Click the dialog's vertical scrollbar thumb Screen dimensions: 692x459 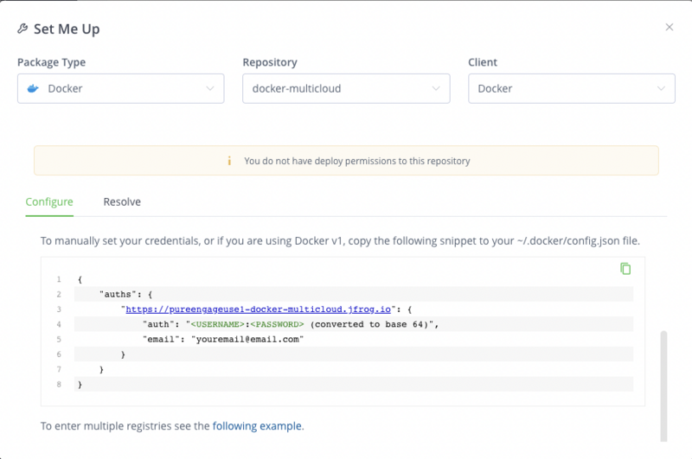click(x=663, y=386)
